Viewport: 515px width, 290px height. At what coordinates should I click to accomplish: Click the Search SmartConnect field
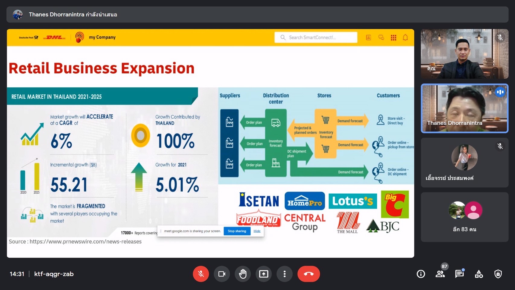pos(316,37)
